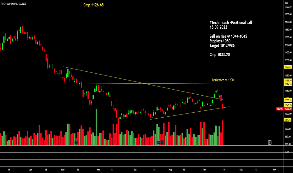The width and height of the screenshot is (293, 173).
Task: Click the INR currency label on the price axis
Action: coord(286,3)
